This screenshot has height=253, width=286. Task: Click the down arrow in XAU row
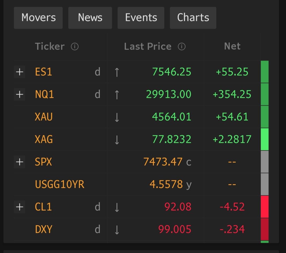(x=117, y=117)
